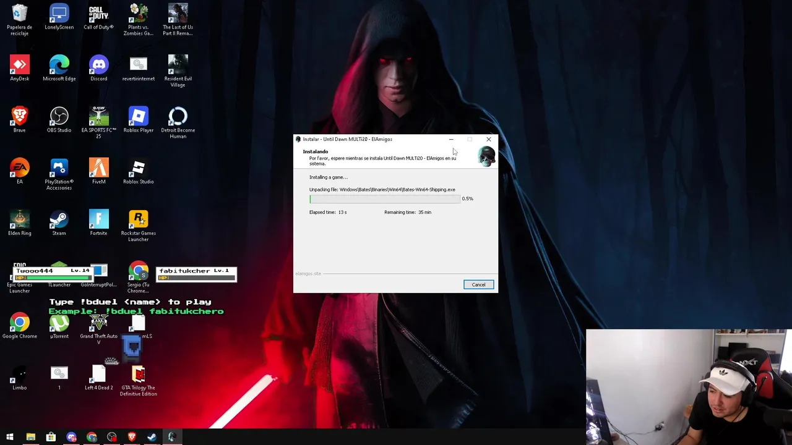Screen dimensions: 792x445
Task: Select the Elden Ring desktop icon
Action: tap(20, 223)
